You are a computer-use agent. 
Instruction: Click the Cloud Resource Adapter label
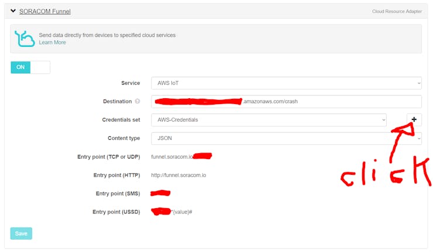397,11
